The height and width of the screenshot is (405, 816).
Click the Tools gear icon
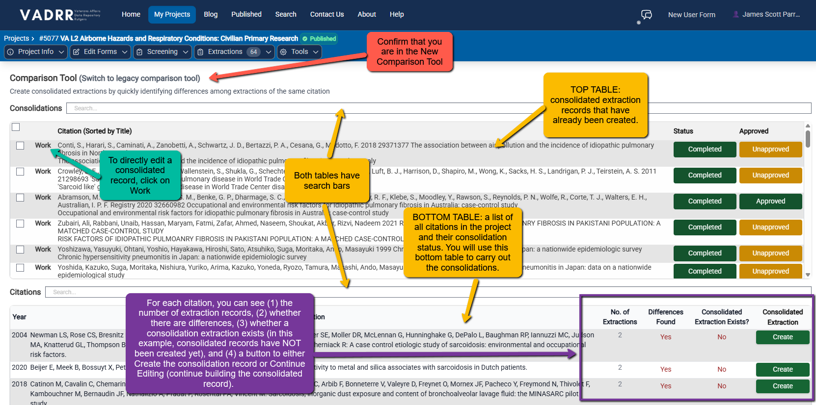coord(283,52)
